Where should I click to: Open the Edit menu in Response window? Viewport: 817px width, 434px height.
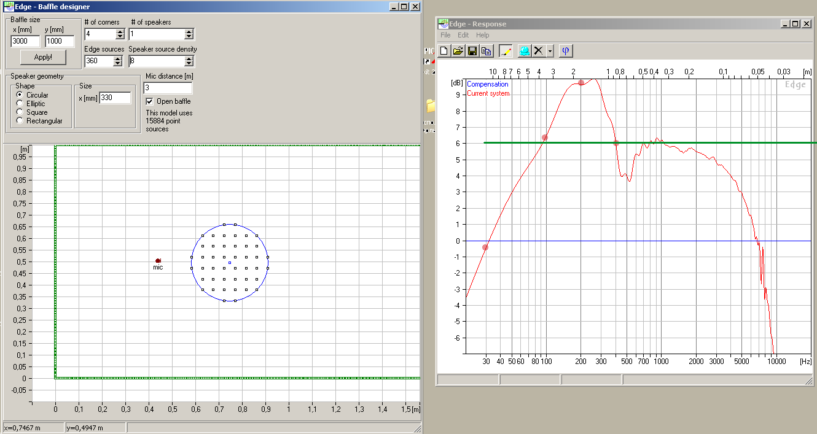tap(463, 36)
